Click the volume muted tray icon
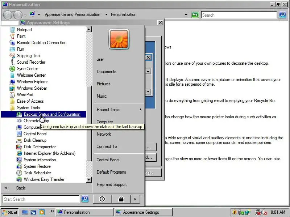This screenshot has width=290, height=217. coord(265,213)
